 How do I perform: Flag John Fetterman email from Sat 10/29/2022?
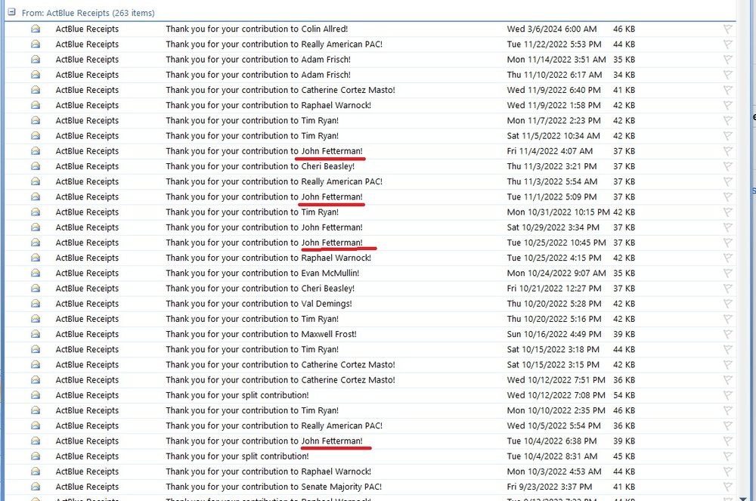[x=727, y=227]
